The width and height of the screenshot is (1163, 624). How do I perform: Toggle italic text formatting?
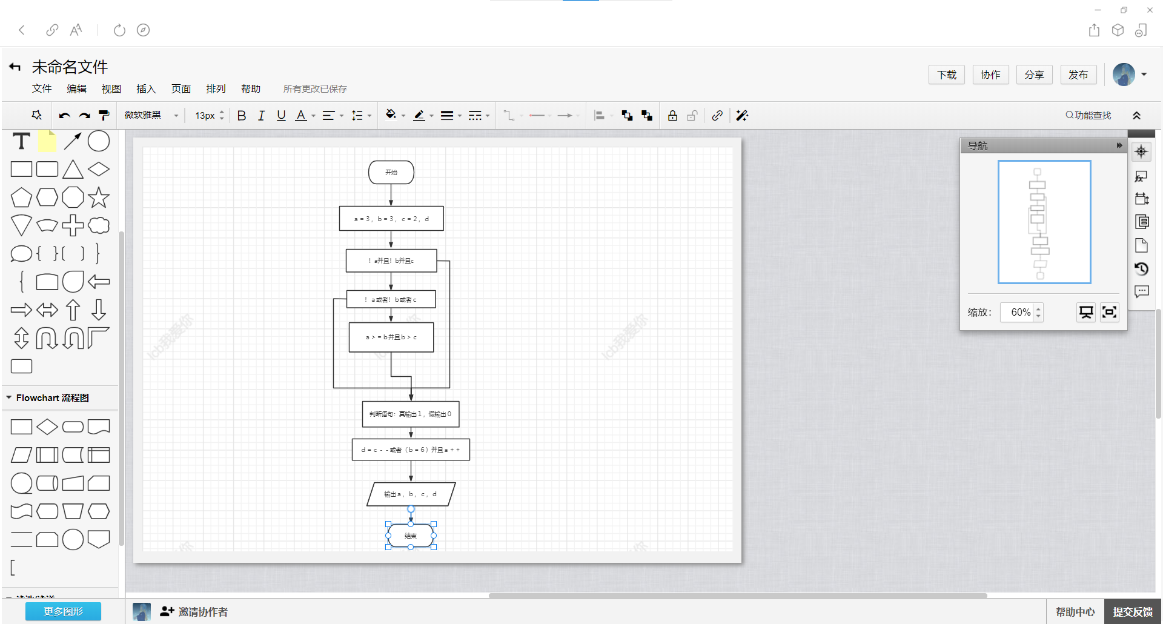point(261,116)
